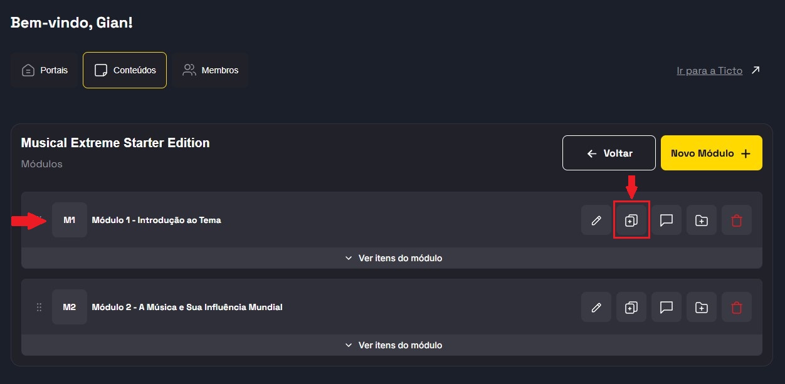Click the M1 module thumbnail
Image resolution: width=785 pixels, height=384 pixels.
(70, 220)
